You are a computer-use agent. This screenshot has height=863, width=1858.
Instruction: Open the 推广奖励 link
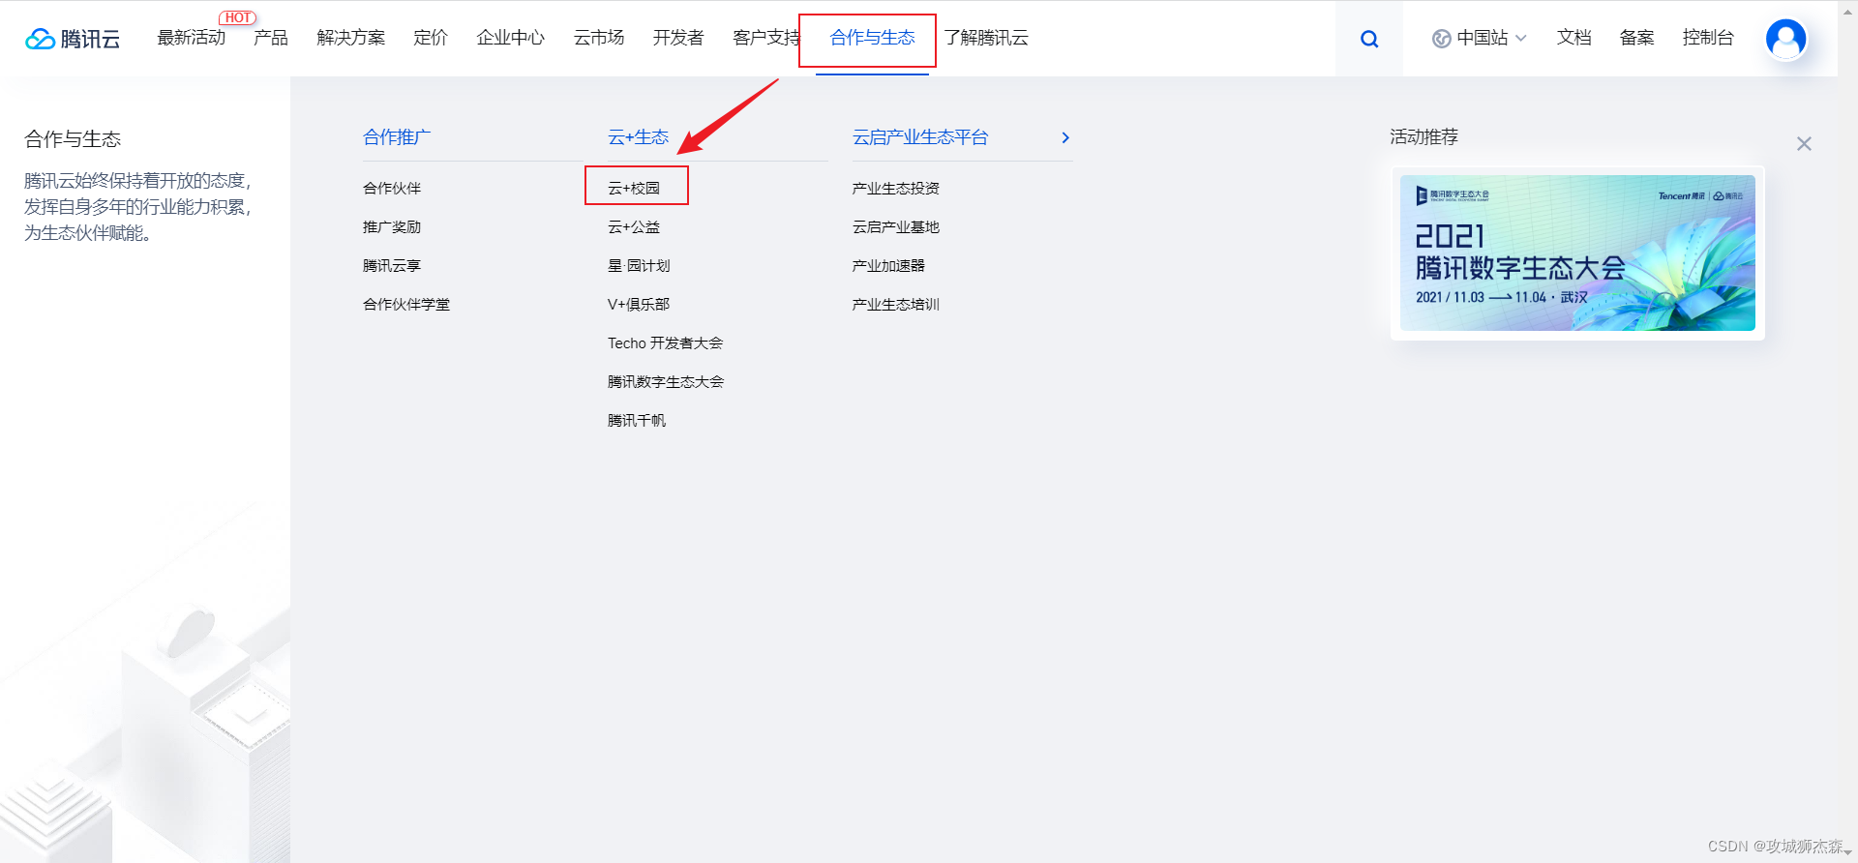(x=392, y=226)
